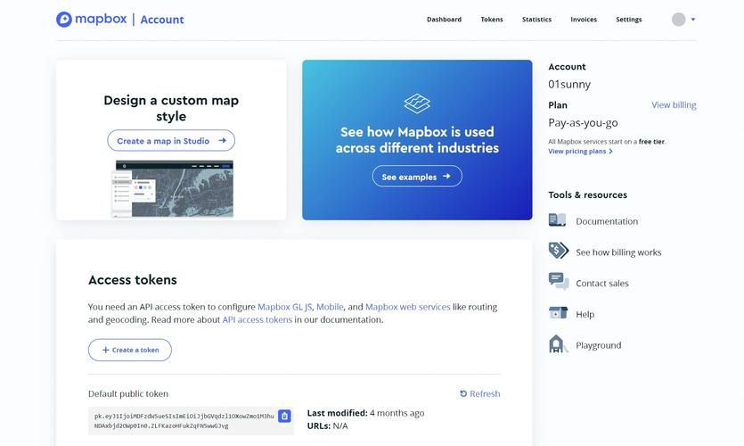Open the Invoices page
This screenshot has height=446, width=744.
pyautogui.click(x=584, y=20)
